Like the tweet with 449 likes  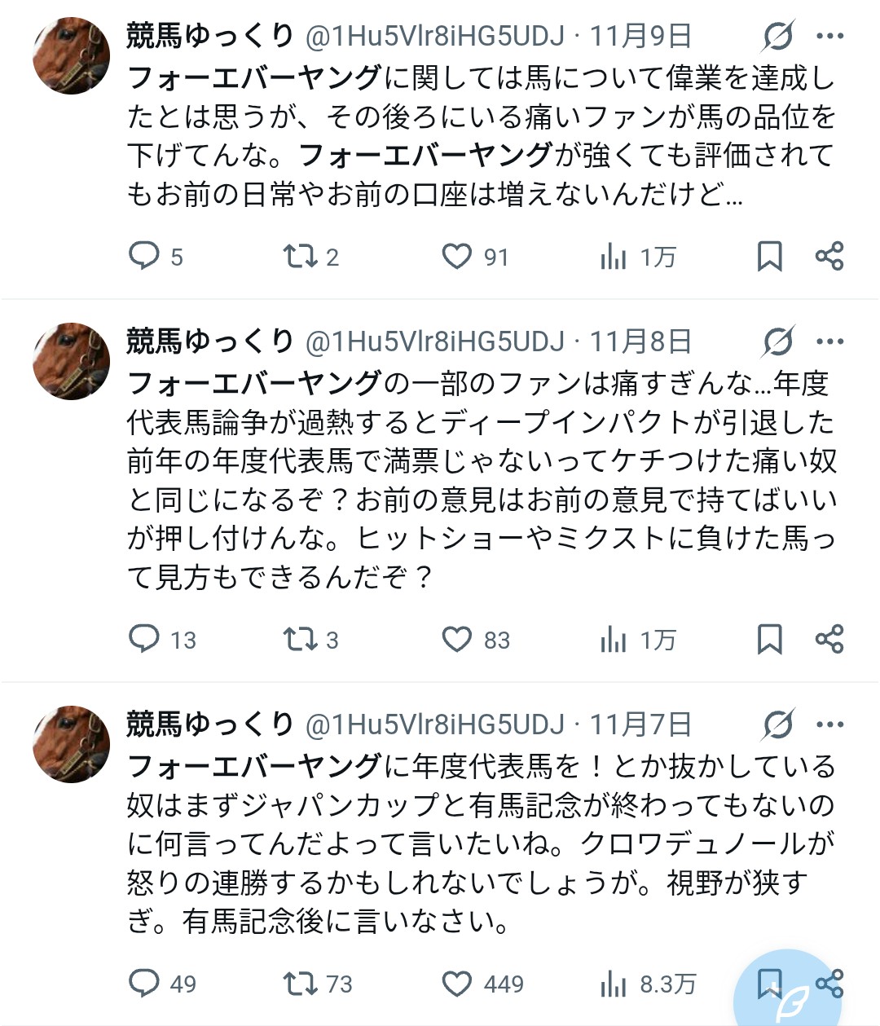tap(457, 984)
